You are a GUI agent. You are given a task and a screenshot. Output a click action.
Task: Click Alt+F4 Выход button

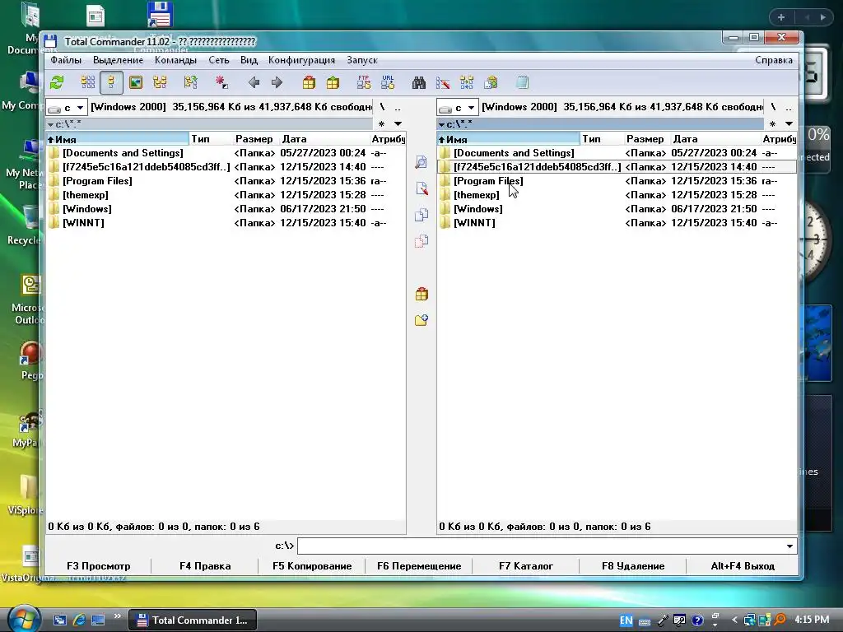pos(743,566)
